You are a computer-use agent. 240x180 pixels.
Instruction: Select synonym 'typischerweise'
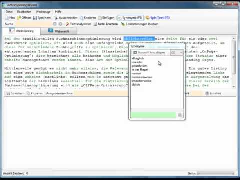tap(141, 81)
